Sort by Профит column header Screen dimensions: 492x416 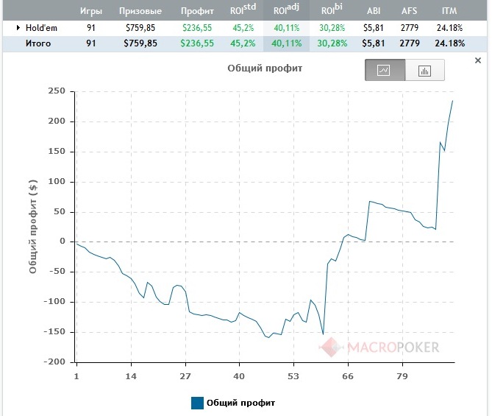(197, 11)
